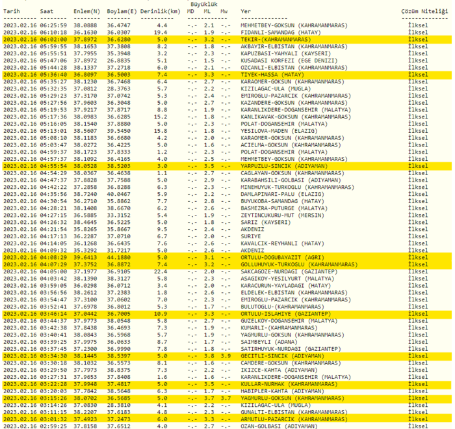
Task: Click the Yer column header
Action: point(246,11)
